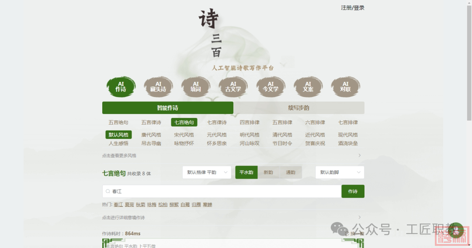Choose the 四言排律 poem form
The height and width of the screenshot is (248, 472).
point(250,122)
